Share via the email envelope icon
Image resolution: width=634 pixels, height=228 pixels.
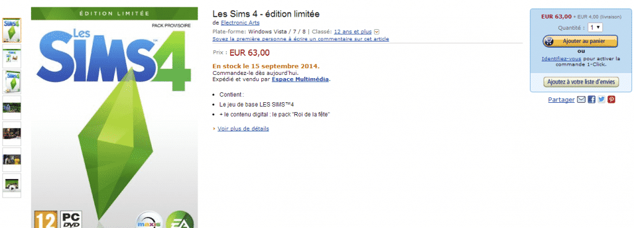[x=581, y=100]
